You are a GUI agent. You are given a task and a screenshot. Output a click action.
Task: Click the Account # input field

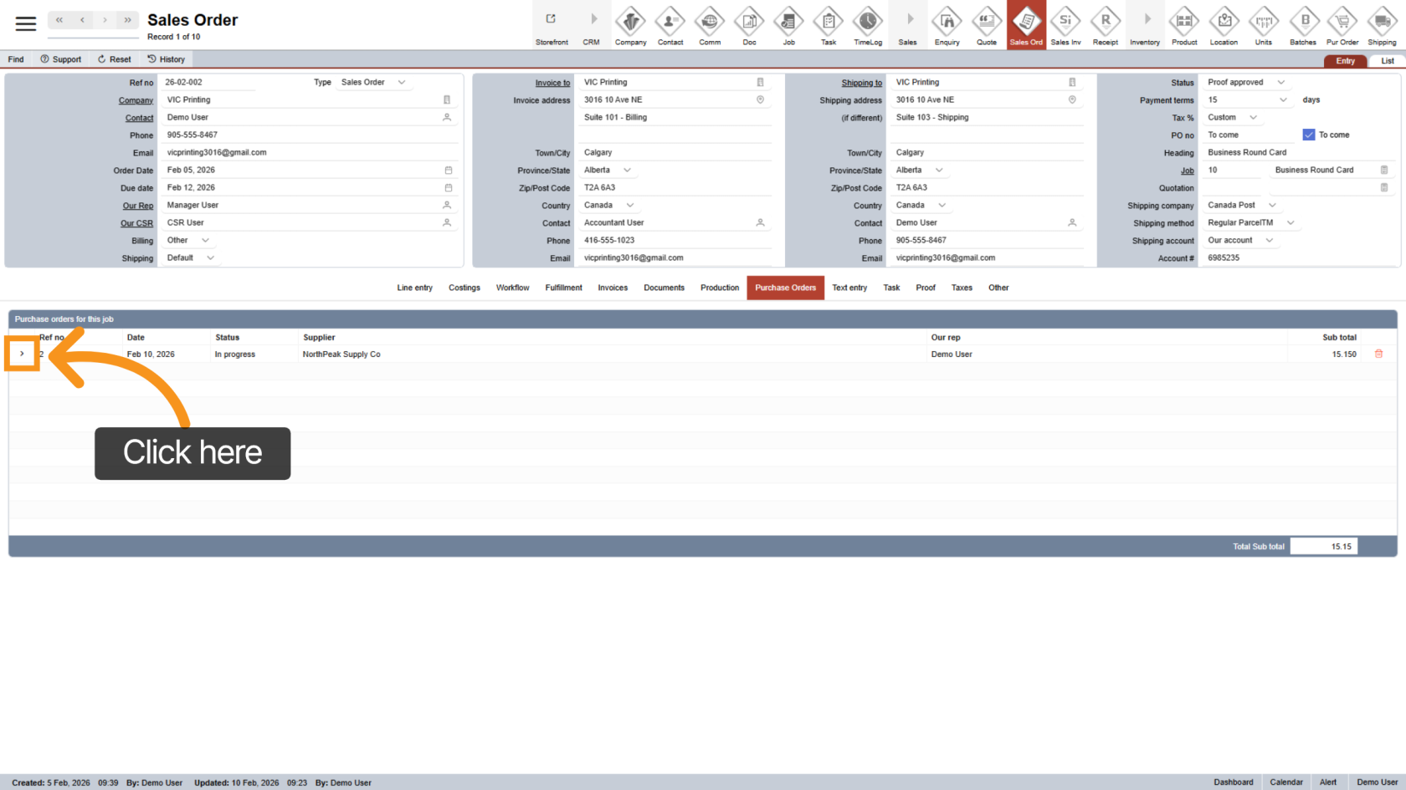click(1297, 258)
